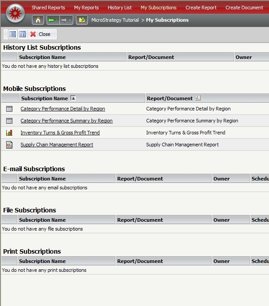This screenshot has height=306, width=269.
Task: Click the green Back arrow
Action: (x=51, y=20)
